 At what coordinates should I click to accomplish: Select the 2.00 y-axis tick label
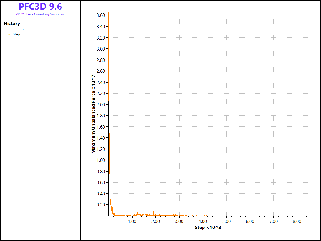pos(101,104)
